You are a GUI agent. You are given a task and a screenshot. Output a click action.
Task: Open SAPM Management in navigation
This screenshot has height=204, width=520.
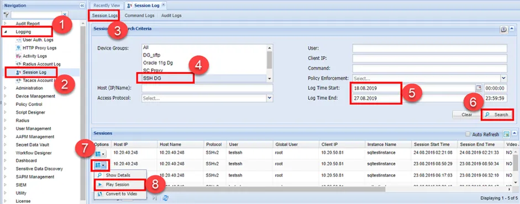[35, 177]
